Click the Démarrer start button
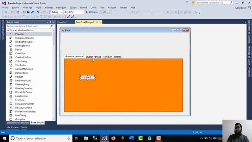252x142 pixels. tap(92, 12)
